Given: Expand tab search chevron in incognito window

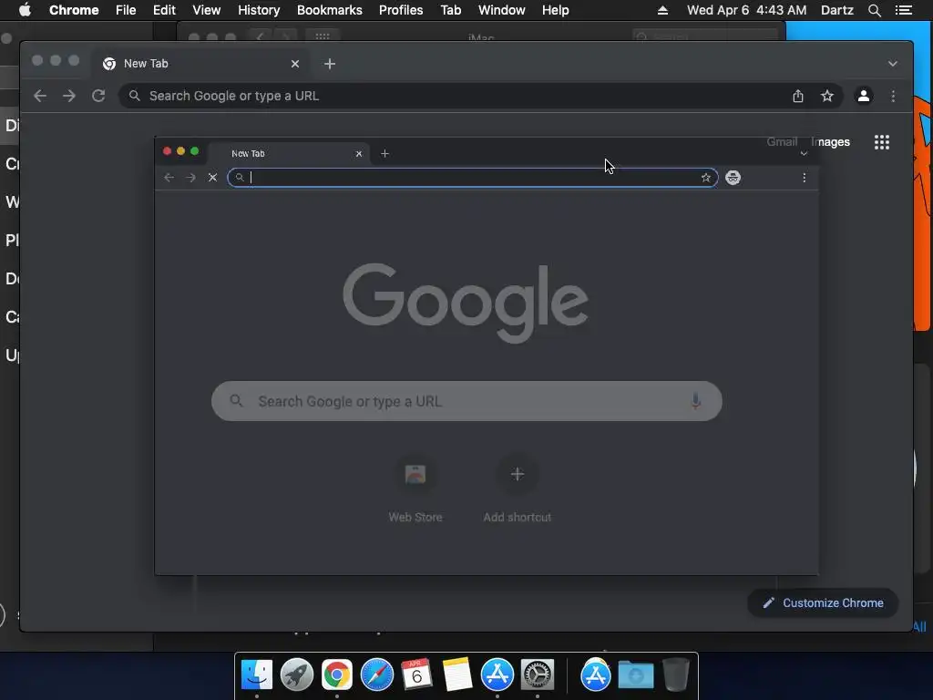Looking at the screenshot, I should (804, 153).
